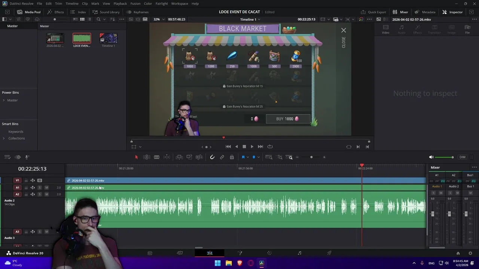The width and height of the screenshot is (479, 269).
Task: Click the Quick Export button
Action: pyautogui.click(x=373, y=12)
